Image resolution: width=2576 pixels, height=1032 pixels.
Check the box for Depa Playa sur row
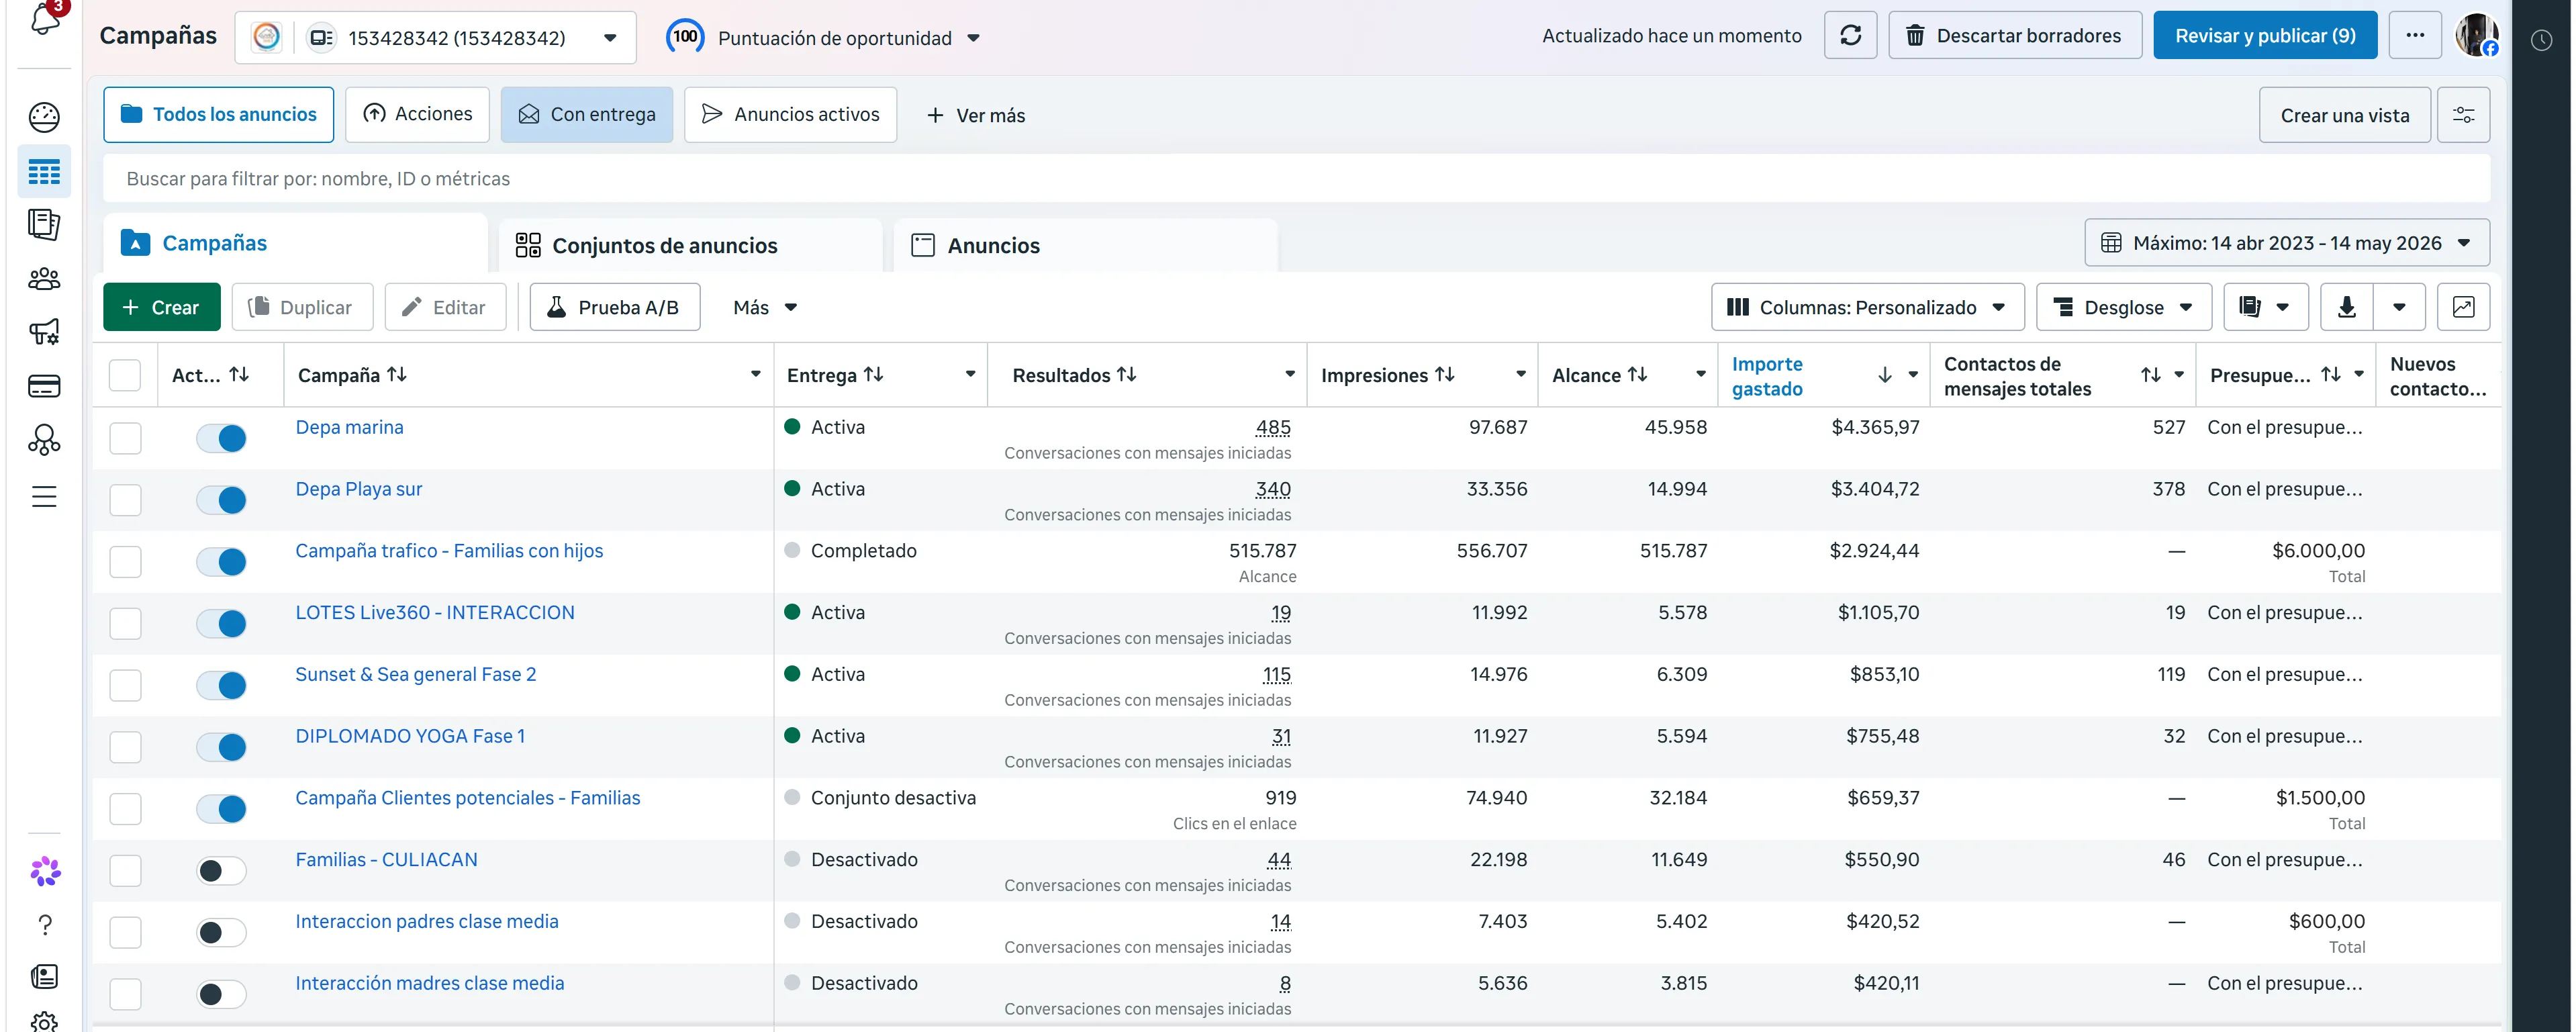point(125,500)
